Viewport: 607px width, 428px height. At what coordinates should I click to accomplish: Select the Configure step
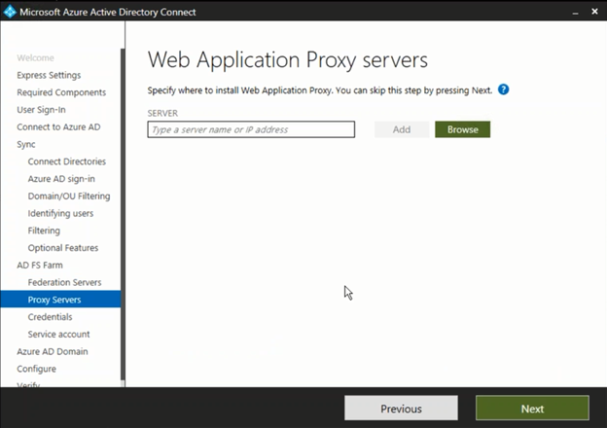(36, 369)
